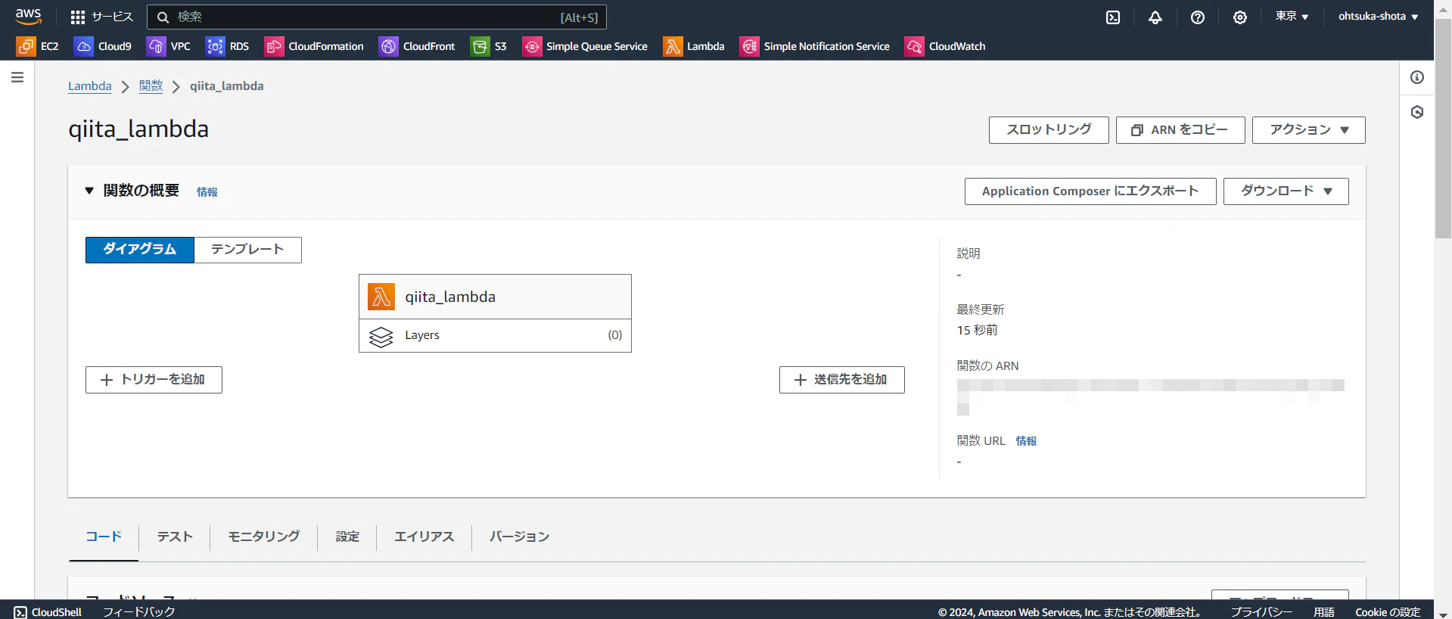Switch to テンプレート view
Screen dimensions: 1452x619
coord(247,250)
